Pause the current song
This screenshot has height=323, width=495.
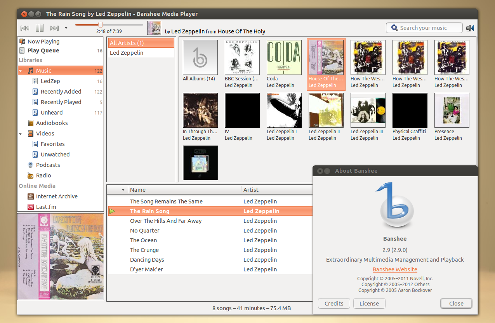40,28
